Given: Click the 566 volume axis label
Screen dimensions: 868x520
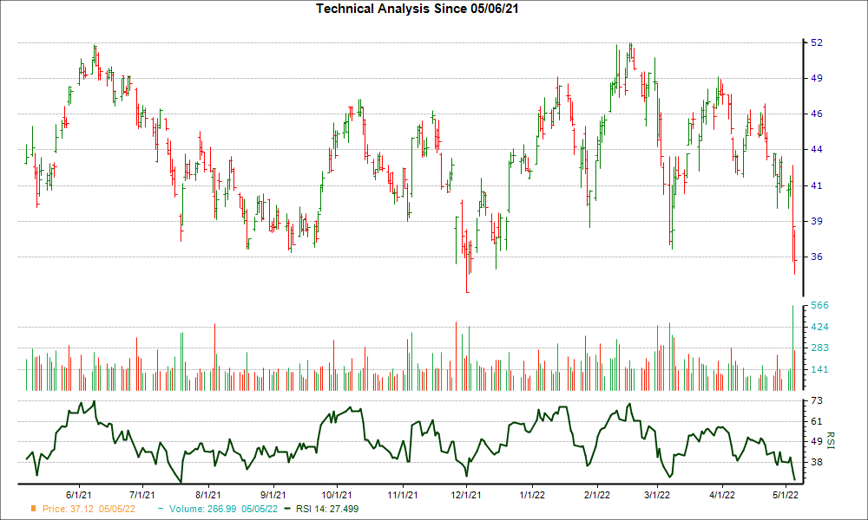Looking at the screenshot, I should click(820, 305).
